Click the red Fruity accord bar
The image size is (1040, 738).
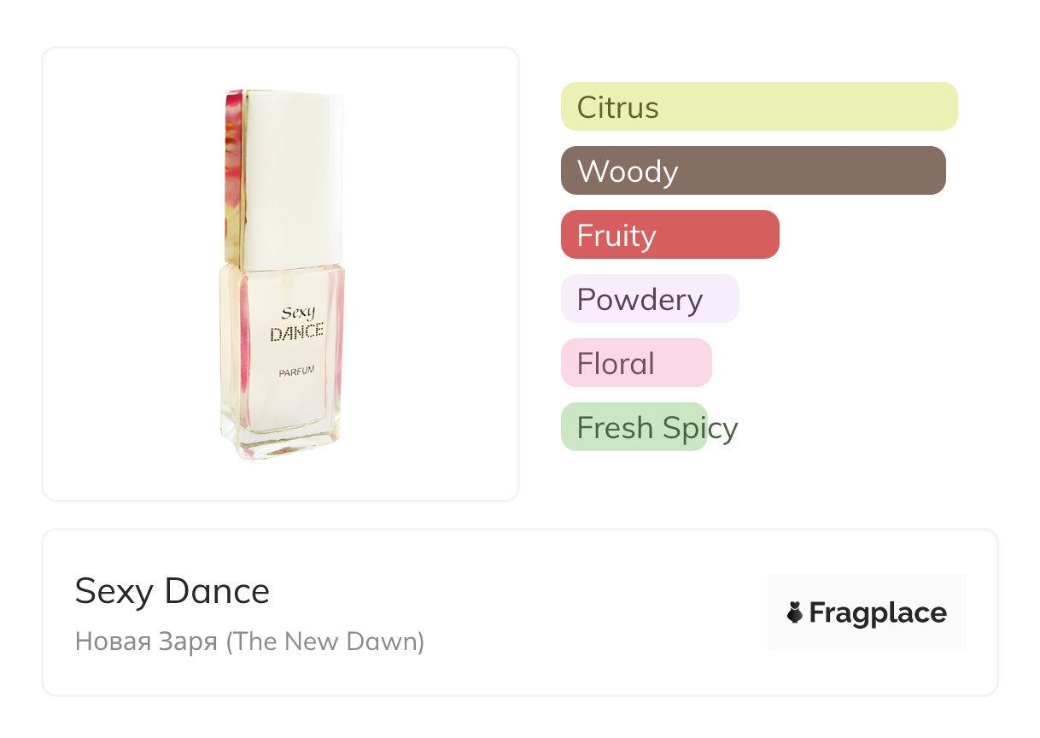click(669, 235)
